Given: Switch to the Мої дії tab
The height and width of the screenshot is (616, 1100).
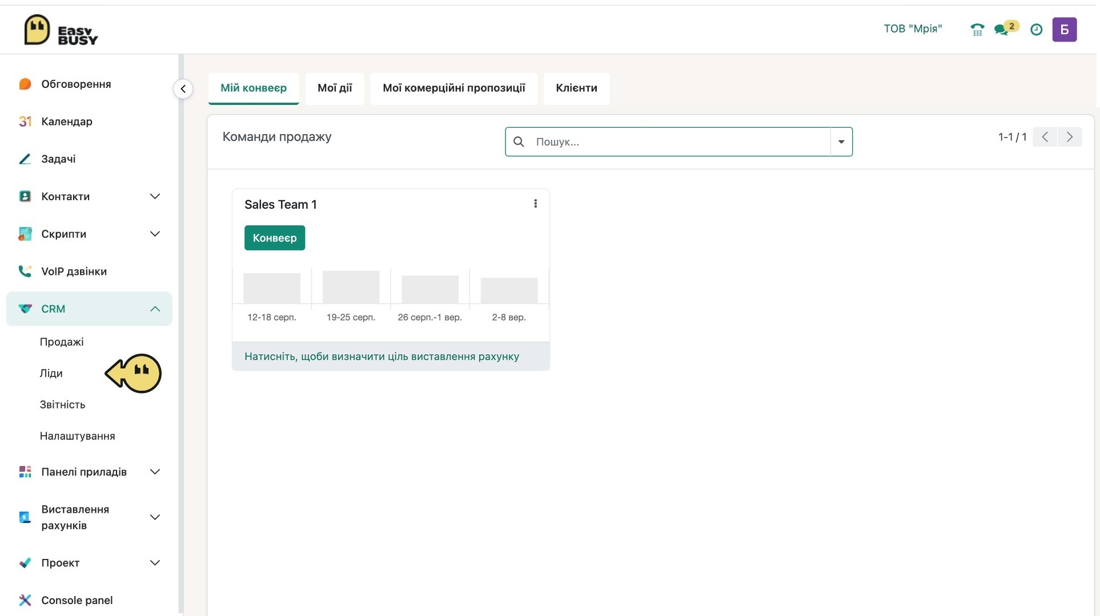Looking at the screenshot, I should (x=335, y=88).
